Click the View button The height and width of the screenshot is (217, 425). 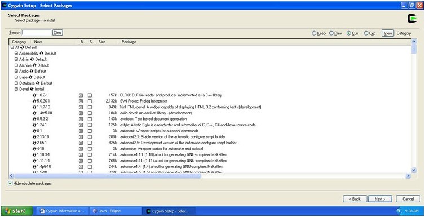pyautogui.click(x=388, y=33)
